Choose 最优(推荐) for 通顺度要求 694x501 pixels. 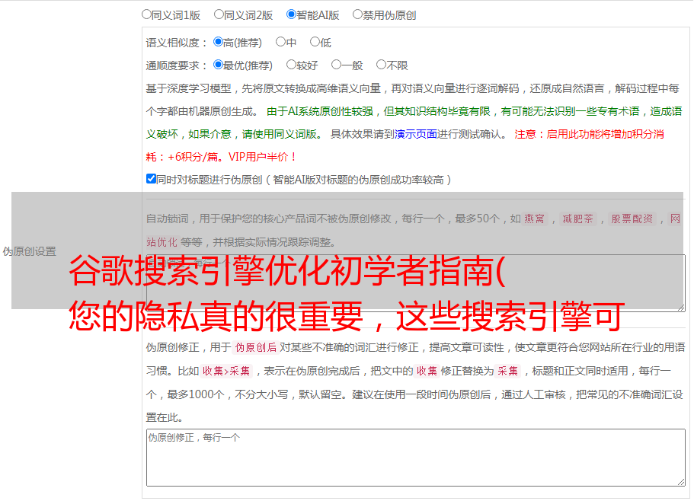coord(218,65)
